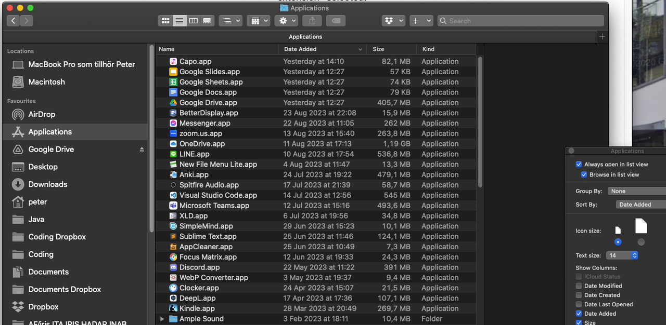Click the Google Sheets.app icon

click(x=173, y=82)
